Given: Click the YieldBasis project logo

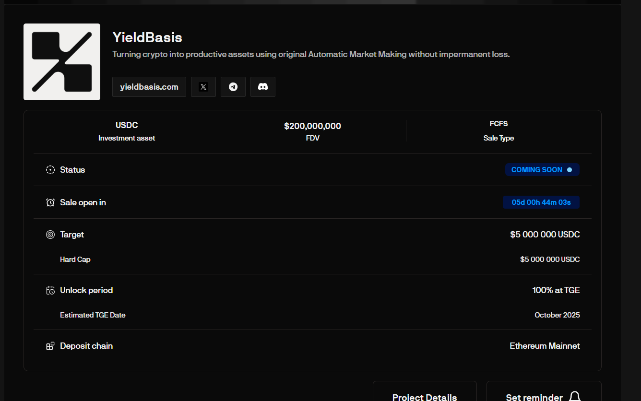Looking at the screenshot, I should click(x=62, y=62).
